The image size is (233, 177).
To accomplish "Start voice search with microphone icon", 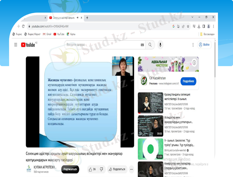I will tap(160, 45).
